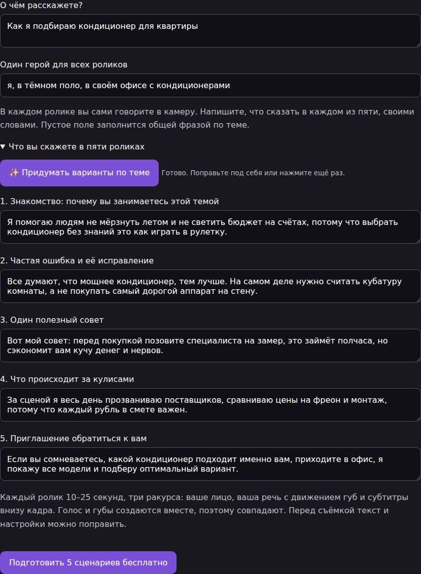Click the 'Что происходит за кулисами' text area

[210, 405]
